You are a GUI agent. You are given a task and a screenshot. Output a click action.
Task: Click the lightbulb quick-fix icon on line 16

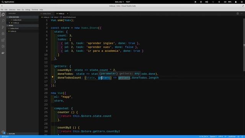pos(52,77)
